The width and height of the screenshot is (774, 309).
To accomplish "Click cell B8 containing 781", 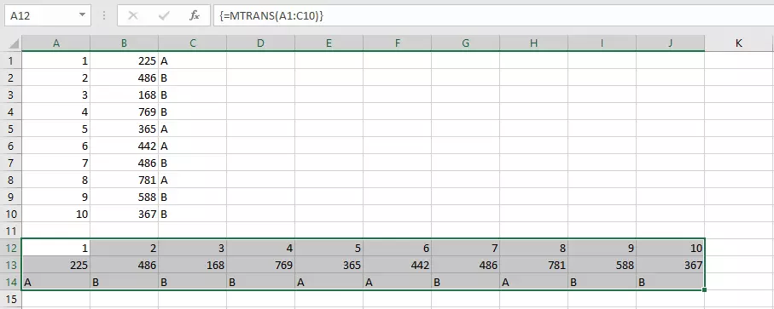I will pyautogui.click(x=125, y=180).
